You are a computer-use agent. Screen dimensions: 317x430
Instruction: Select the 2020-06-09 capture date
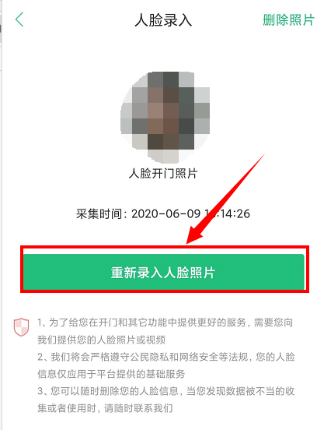pos(166,214)
